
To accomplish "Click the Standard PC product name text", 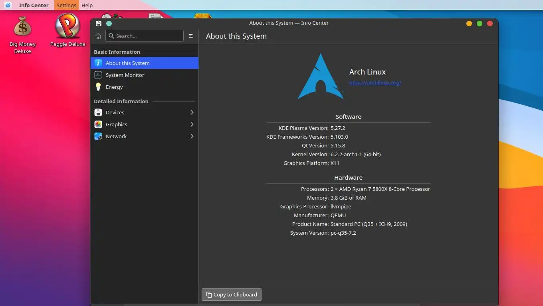I will coord(369,224).
